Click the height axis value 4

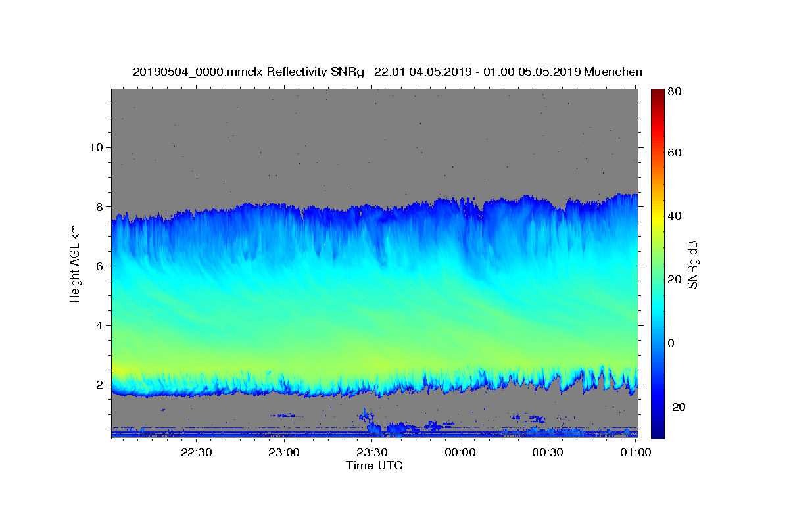(99, 325)
